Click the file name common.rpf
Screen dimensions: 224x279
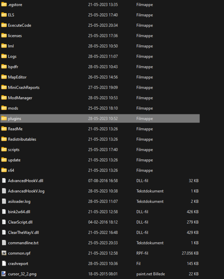point(19,253)
